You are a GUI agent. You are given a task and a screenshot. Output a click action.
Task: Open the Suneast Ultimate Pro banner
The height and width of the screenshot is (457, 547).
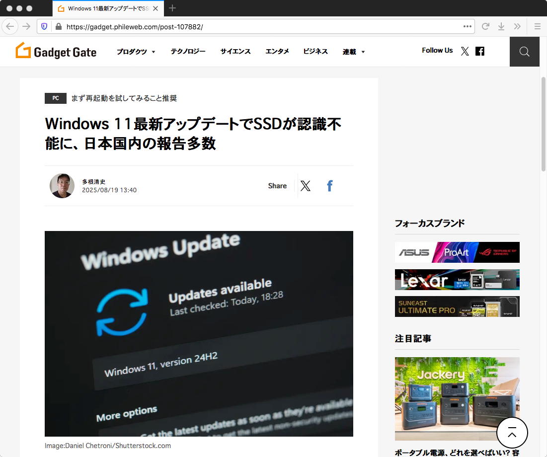[457, 306]
